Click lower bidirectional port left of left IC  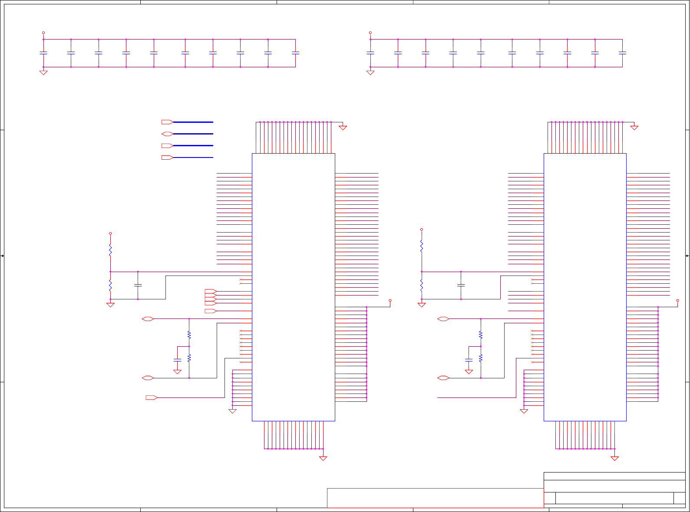tap(148, 378)
